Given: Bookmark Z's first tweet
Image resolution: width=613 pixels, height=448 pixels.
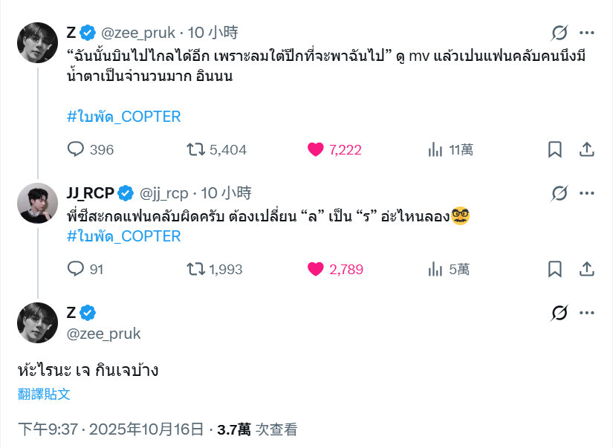Looking at the screenshot, I should [554, 149].
